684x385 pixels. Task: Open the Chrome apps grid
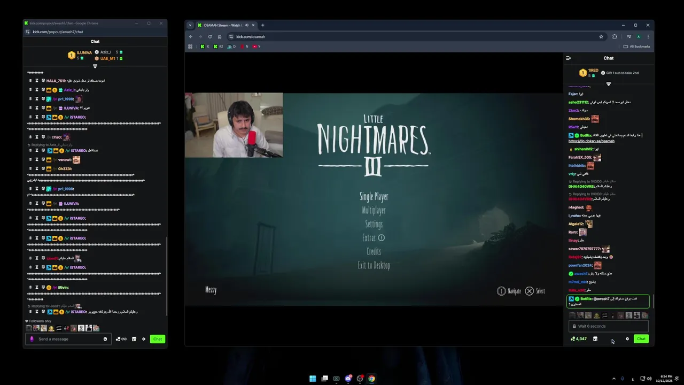[190, 47]
